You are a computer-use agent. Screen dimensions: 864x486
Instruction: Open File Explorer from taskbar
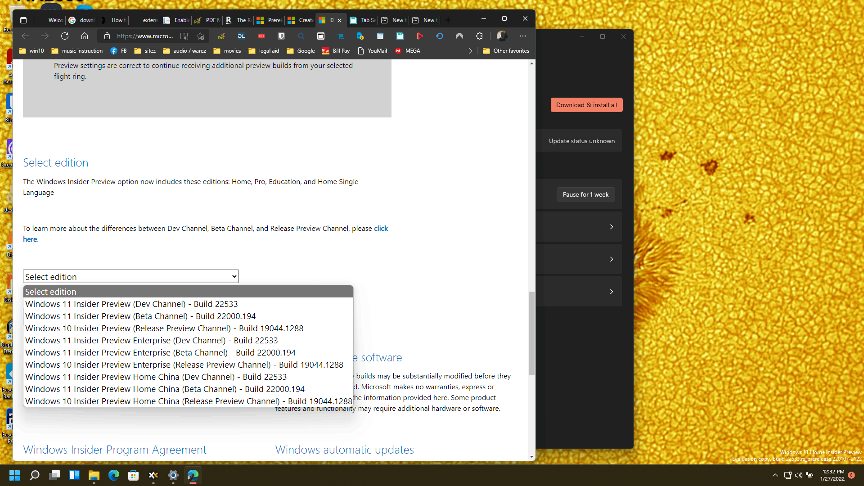tap(94, 475)
